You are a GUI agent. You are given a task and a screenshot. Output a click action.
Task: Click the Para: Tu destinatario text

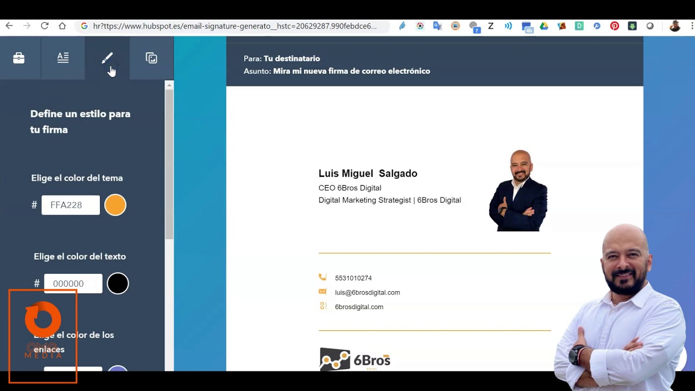[282, 59]
